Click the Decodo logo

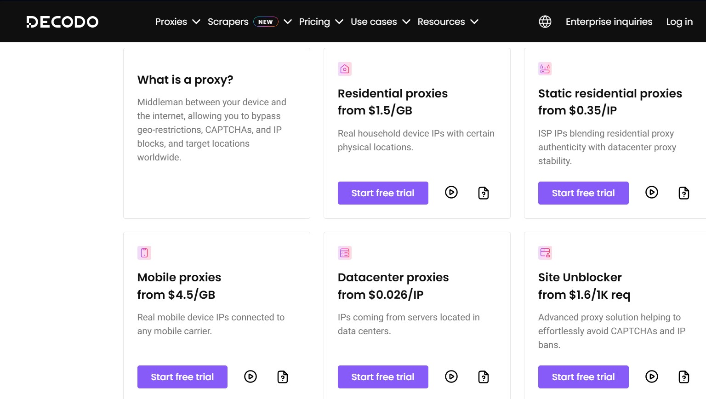63,22
